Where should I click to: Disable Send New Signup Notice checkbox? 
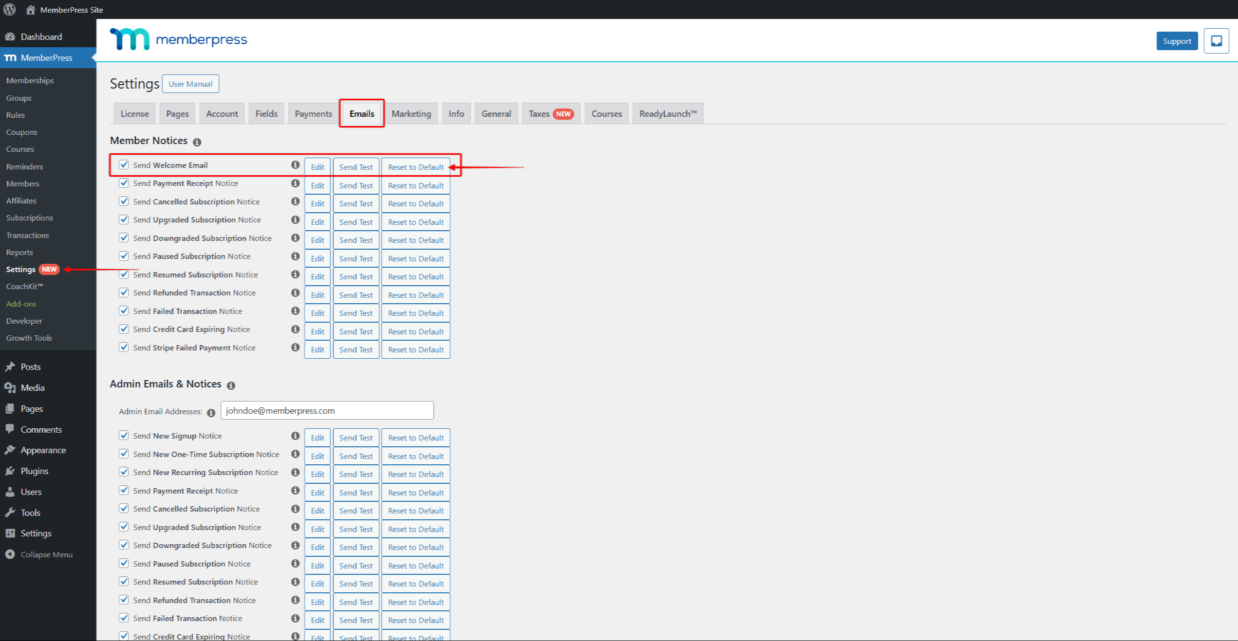point(124,435)
